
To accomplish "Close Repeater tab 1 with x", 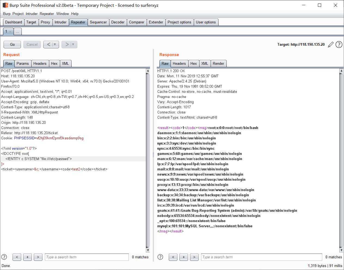I will [x=10, y=32].
